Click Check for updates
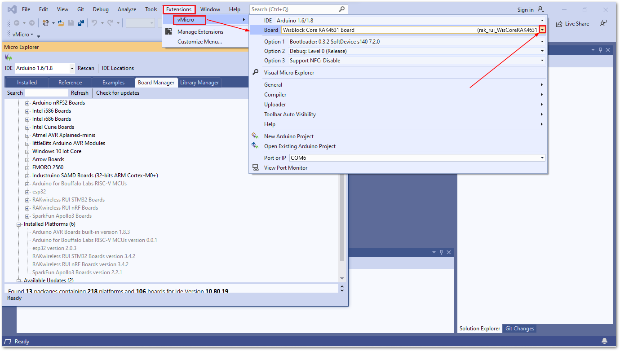Screen dimensions: 620x351 tap(118, 93)
